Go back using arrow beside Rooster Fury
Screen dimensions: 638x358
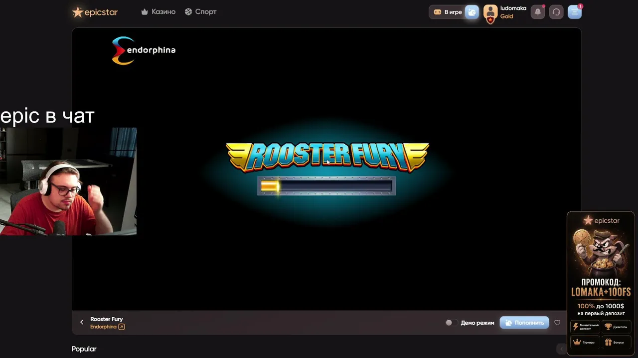pyautogui.click(x=82, y=322)
